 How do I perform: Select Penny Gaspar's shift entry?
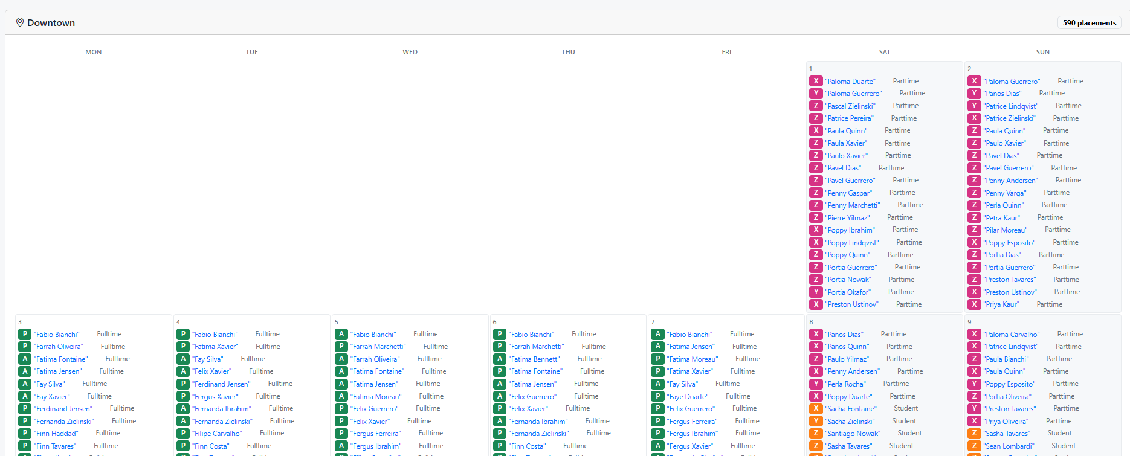pos(848,193)
